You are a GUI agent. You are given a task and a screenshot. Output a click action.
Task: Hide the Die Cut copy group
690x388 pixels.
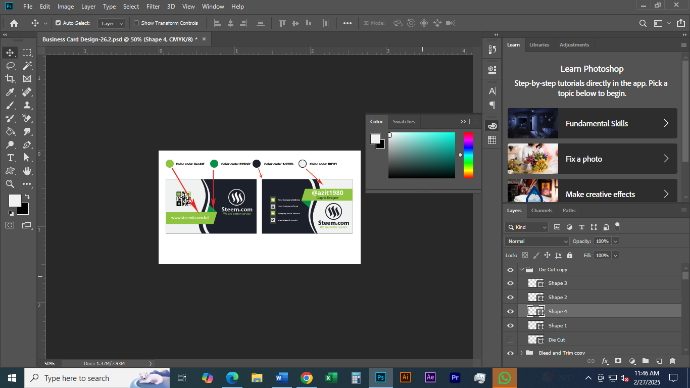[510, 270]
